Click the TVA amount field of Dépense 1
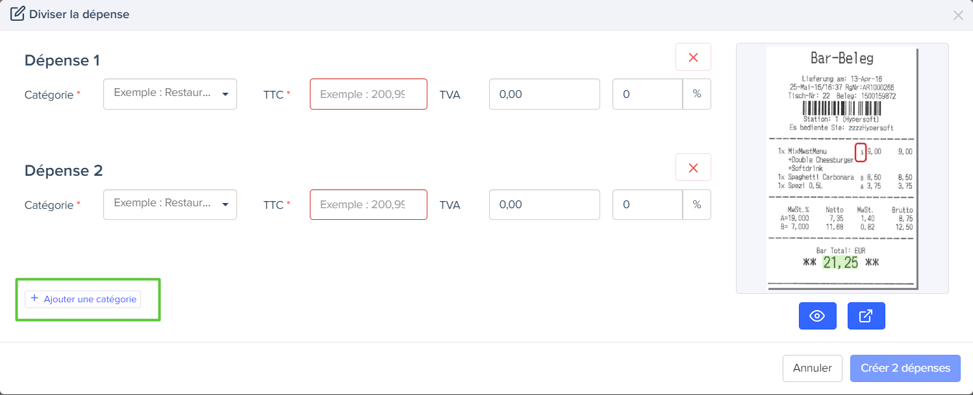Viewport: 973px width, 395px height. click(544, 94)
